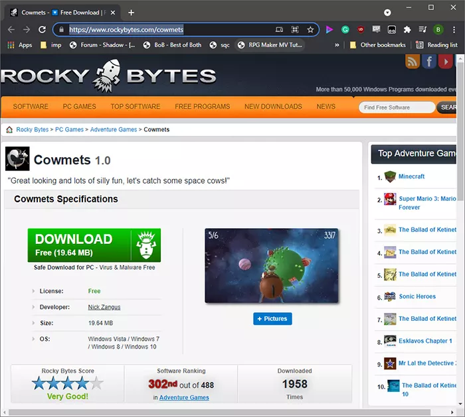Open the Forum - Shadow bookmark

[x=102, y=45]
